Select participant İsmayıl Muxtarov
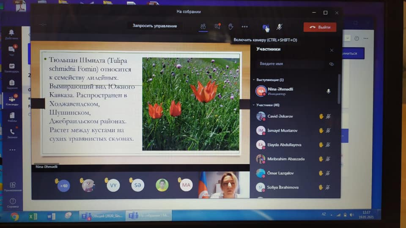This screenshot has height=228, width=406. pos(294,130)
